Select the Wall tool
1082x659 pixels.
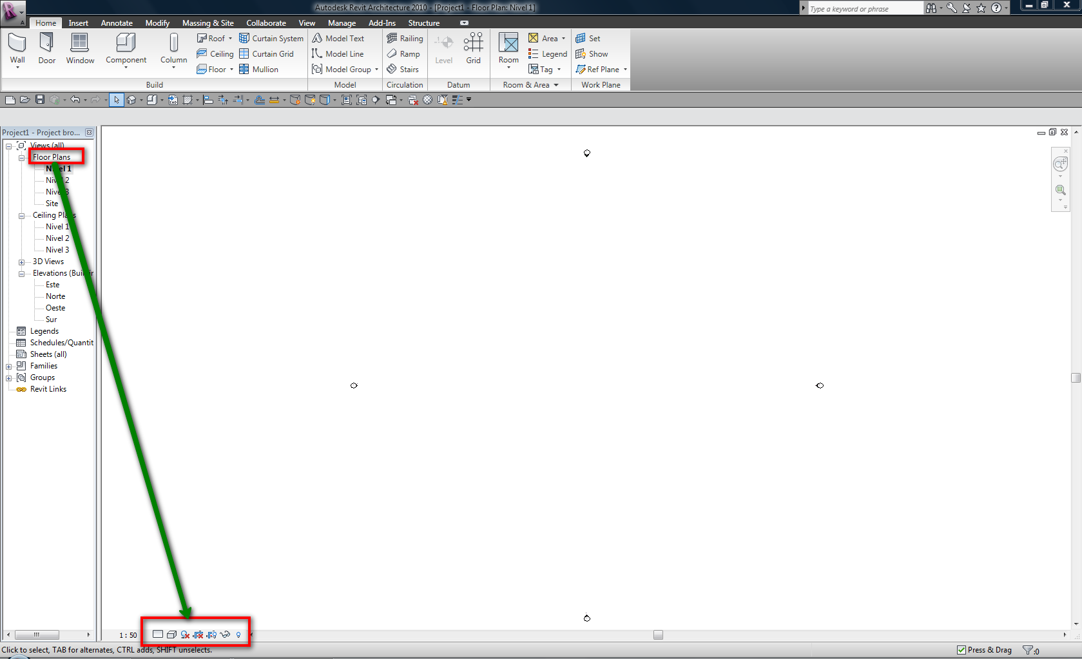point(17,49)
